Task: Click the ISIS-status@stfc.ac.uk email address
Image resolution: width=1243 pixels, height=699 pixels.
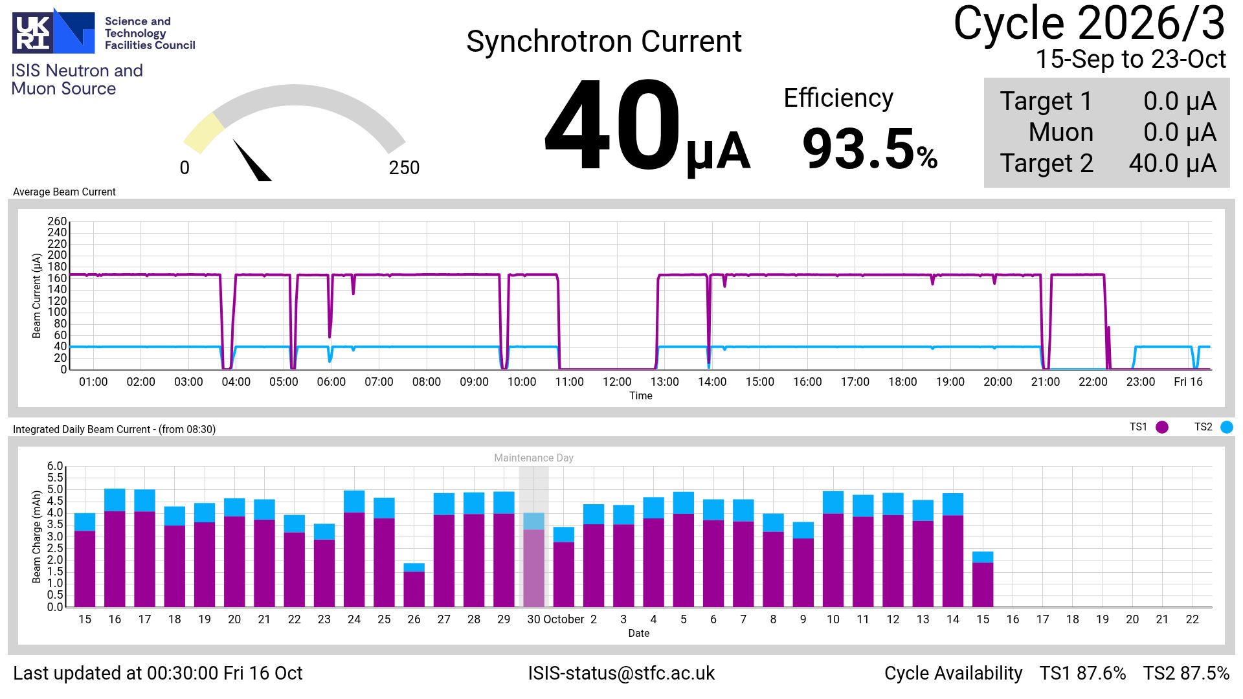Action: coord(621,673)
